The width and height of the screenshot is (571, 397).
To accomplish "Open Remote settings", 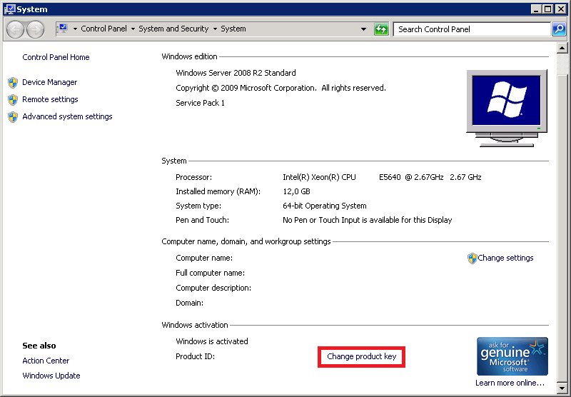I will coord(50,99).
